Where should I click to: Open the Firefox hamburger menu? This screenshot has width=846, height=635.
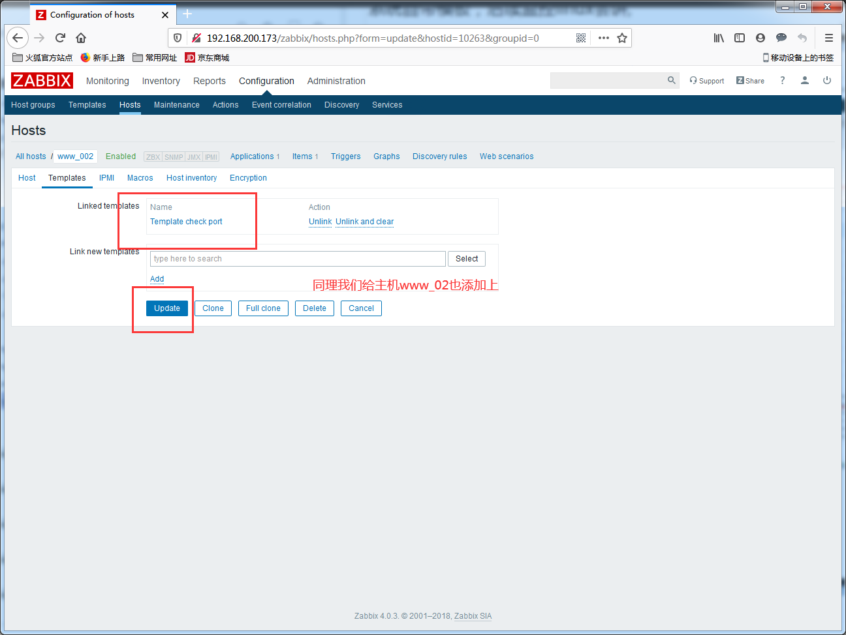[x=829, y=38]
